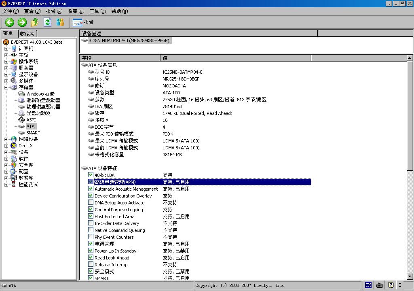
Task: Open the 物理磁盘驱动器 tree item
Action: tap(43, 107)
